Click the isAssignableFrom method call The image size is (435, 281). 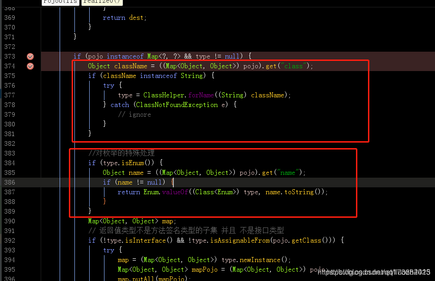(240, 240)
